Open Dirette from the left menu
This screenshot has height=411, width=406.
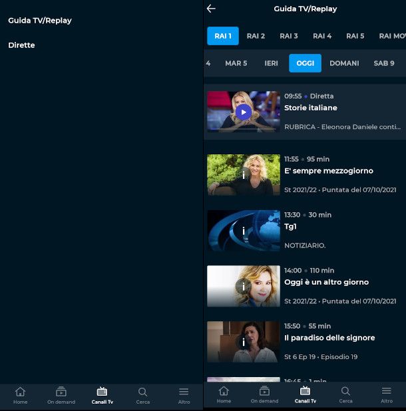click(x=21, y=45)
